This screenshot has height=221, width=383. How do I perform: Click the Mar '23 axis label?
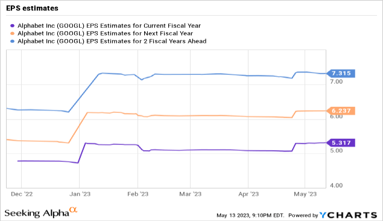pos(190,194)
